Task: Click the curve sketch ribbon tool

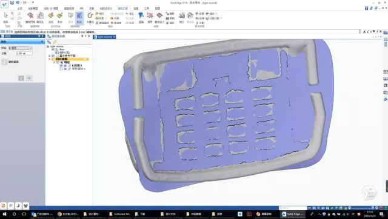Action: coord(90,16)
